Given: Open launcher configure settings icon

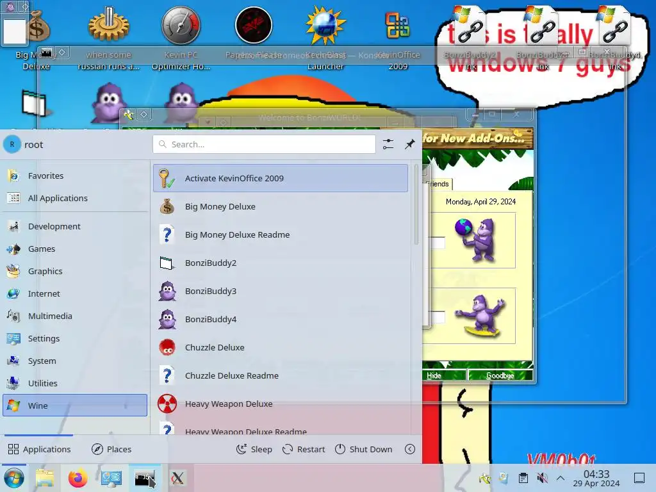Looking at the screenshot, I should pos(388,144).
